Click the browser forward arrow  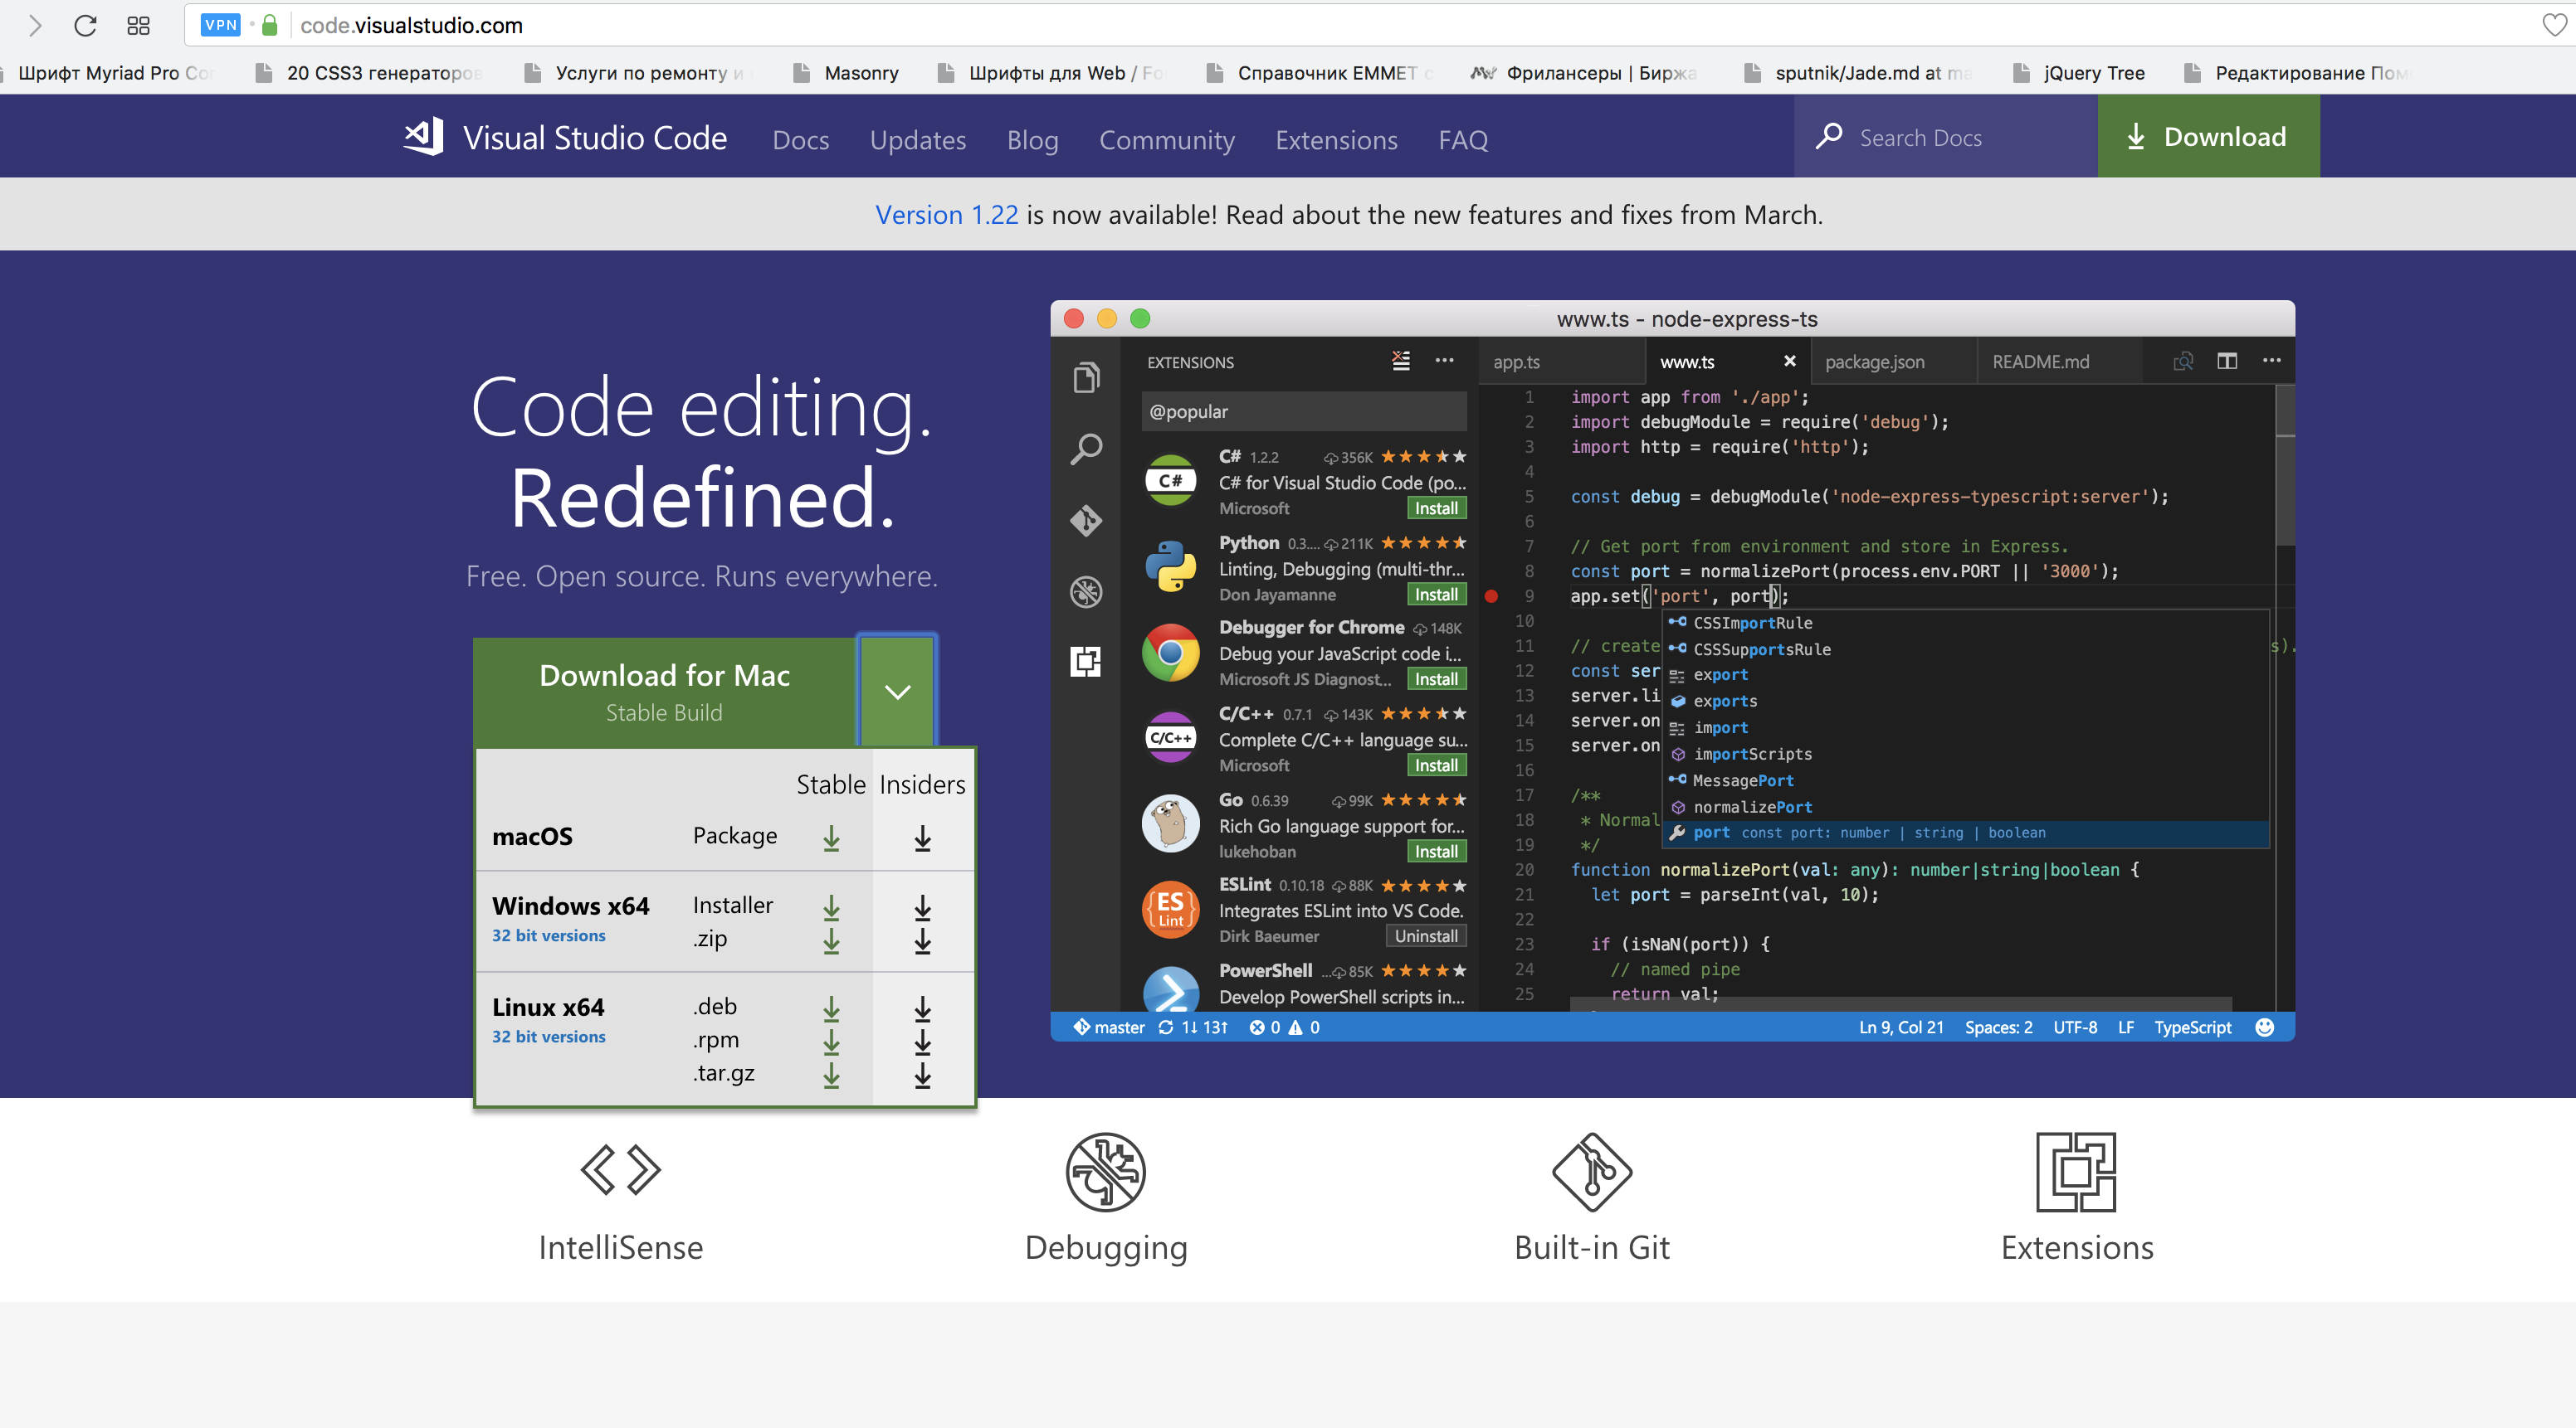pos(35,25)
